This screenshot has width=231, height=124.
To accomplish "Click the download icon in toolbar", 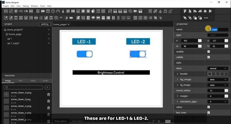I will (x=160, y=11).
